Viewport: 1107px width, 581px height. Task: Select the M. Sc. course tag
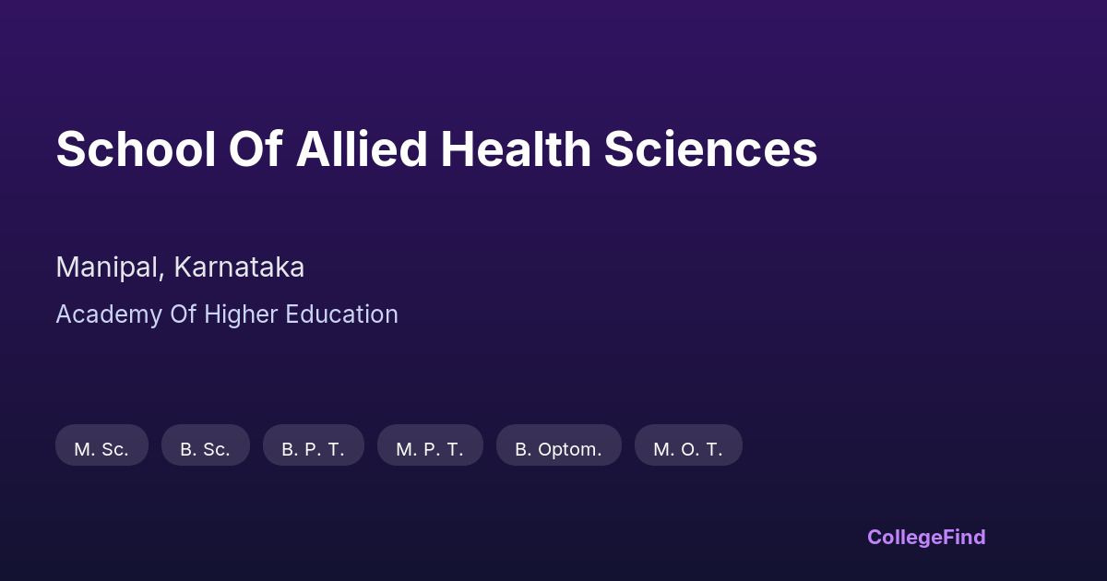click(101, 449)
